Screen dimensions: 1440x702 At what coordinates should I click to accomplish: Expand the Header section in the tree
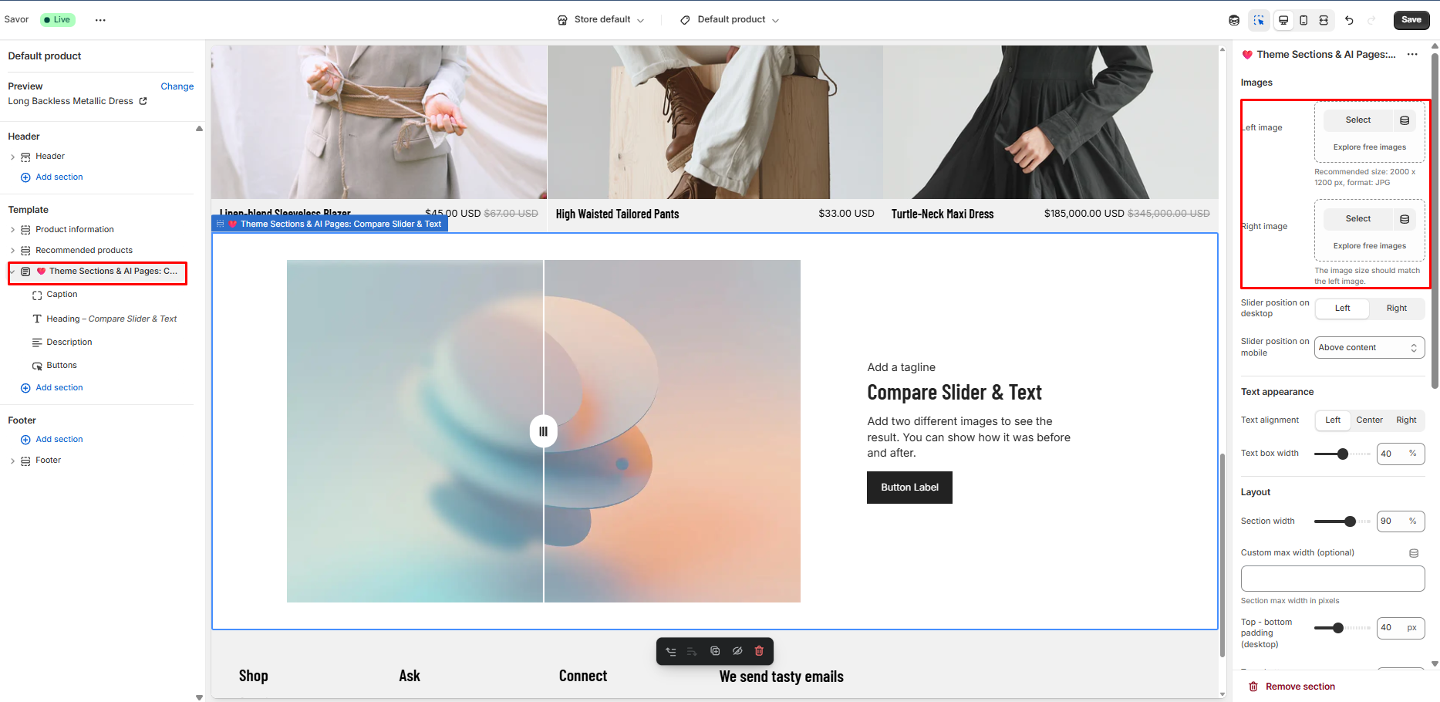pos(12,157)
